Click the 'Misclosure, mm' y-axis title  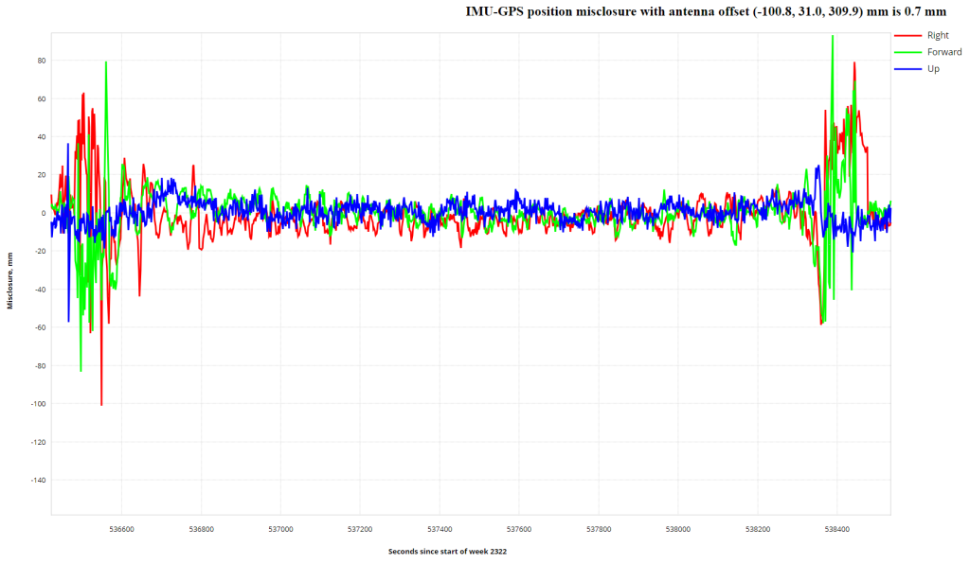(x=10, y=274)
